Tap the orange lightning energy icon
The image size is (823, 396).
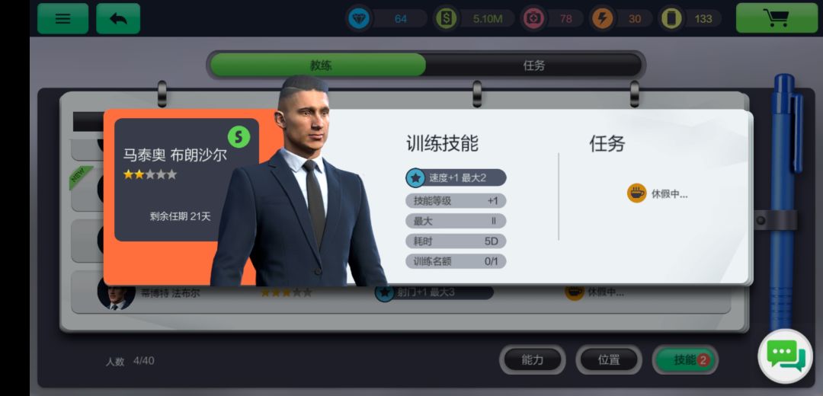pos(602,19)
